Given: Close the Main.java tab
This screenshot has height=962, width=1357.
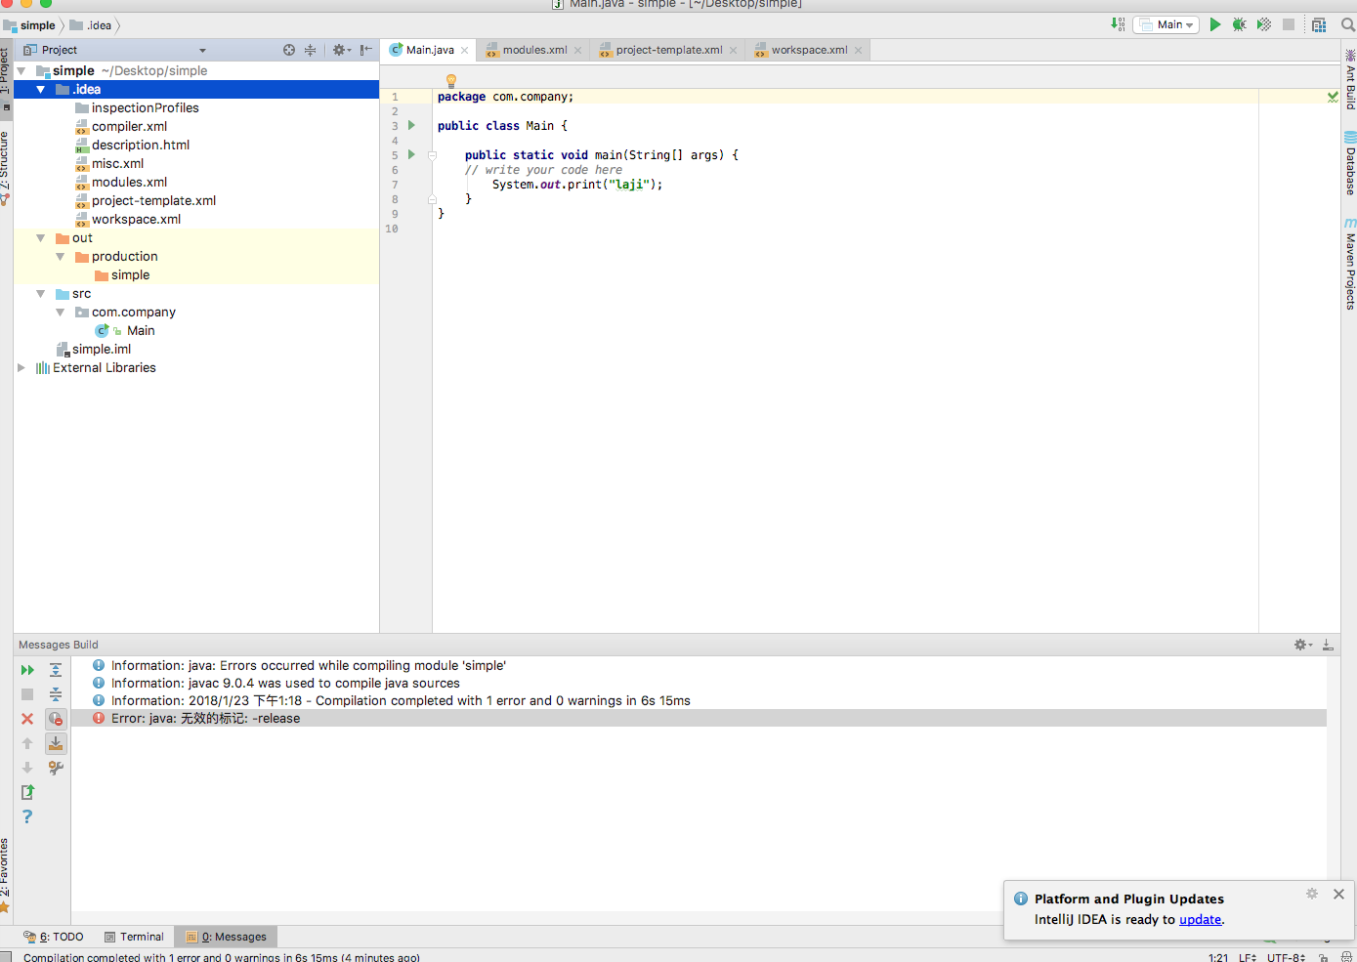Looking at the screenshot, I should pyautogui.click(x=465, y=51).
